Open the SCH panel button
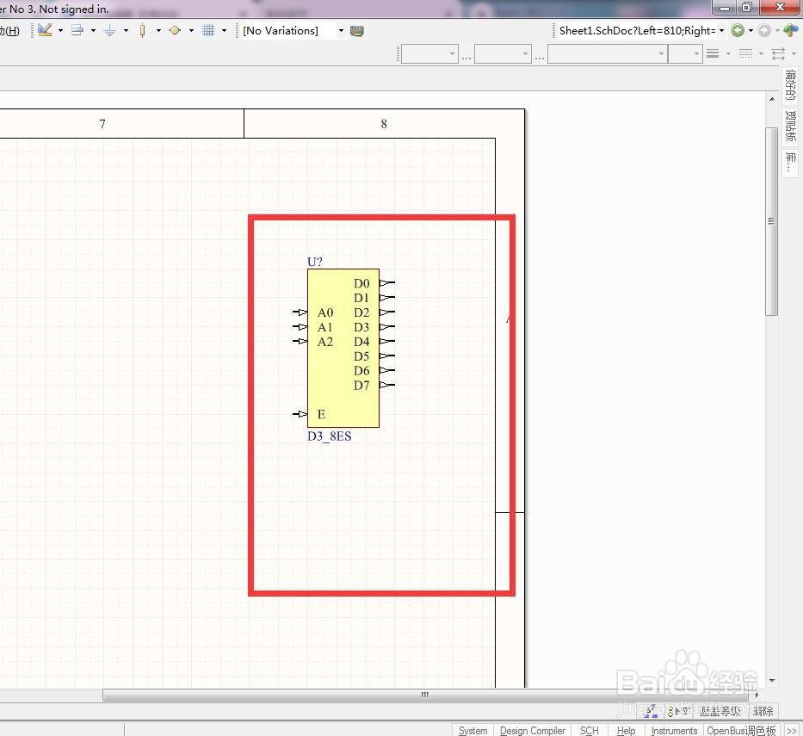 click(589, 730)
